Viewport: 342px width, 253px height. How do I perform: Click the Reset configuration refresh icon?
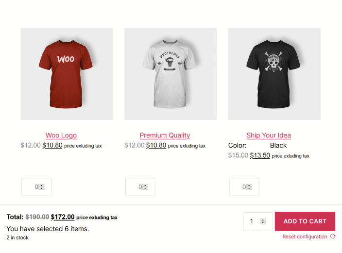[333, 236]
